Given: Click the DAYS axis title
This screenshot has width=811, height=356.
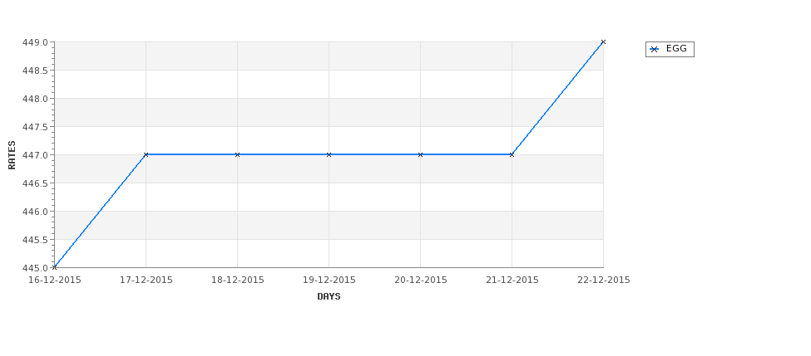Looking at the screenshot, I should click(329, 296).
